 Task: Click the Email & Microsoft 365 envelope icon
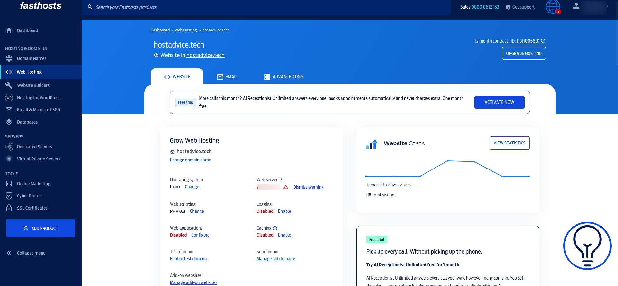click(9, 110)
